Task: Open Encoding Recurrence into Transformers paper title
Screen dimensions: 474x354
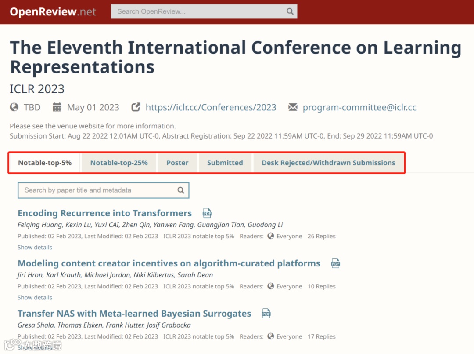Action: pos(104,213)
